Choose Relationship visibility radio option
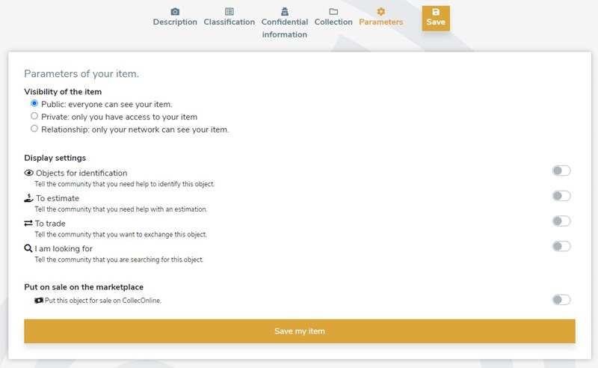Screen dimensions: 598x368 tap(34, 128)
